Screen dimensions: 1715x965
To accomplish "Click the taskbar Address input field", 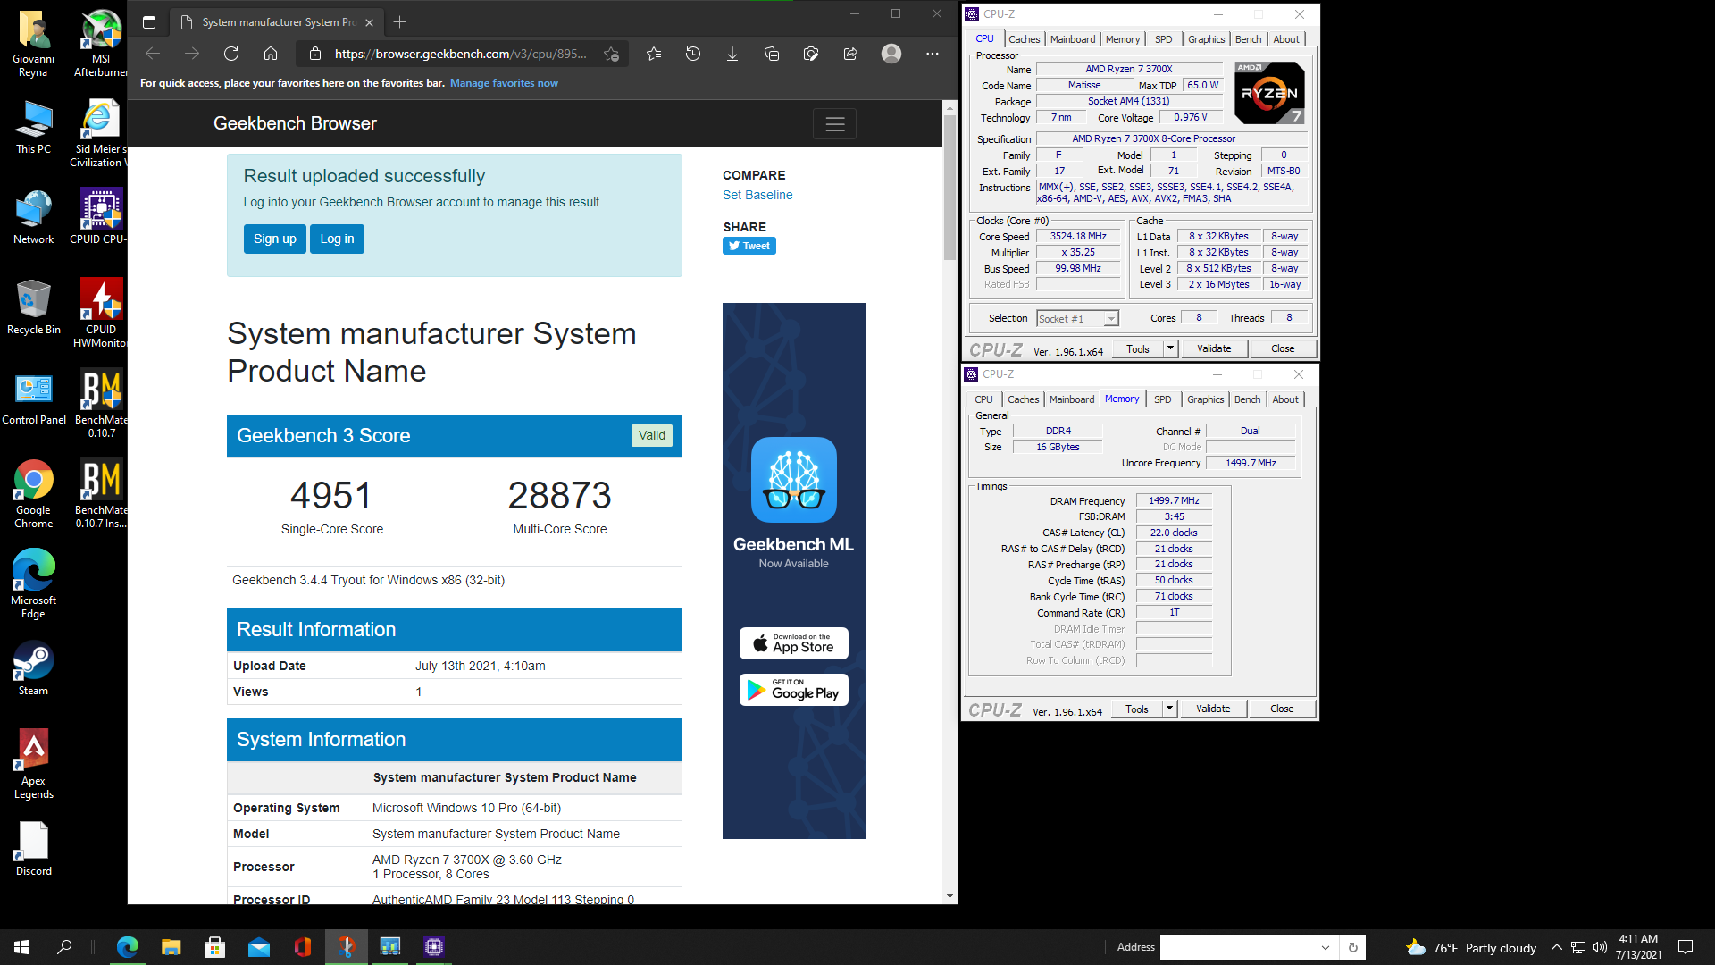I will 1238,947.
